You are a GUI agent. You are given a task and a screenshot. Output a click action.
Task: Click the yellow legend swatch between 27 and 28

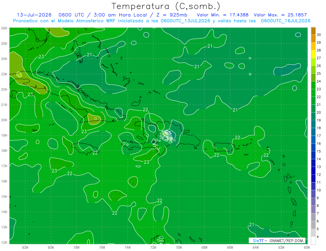coord(313,54)
